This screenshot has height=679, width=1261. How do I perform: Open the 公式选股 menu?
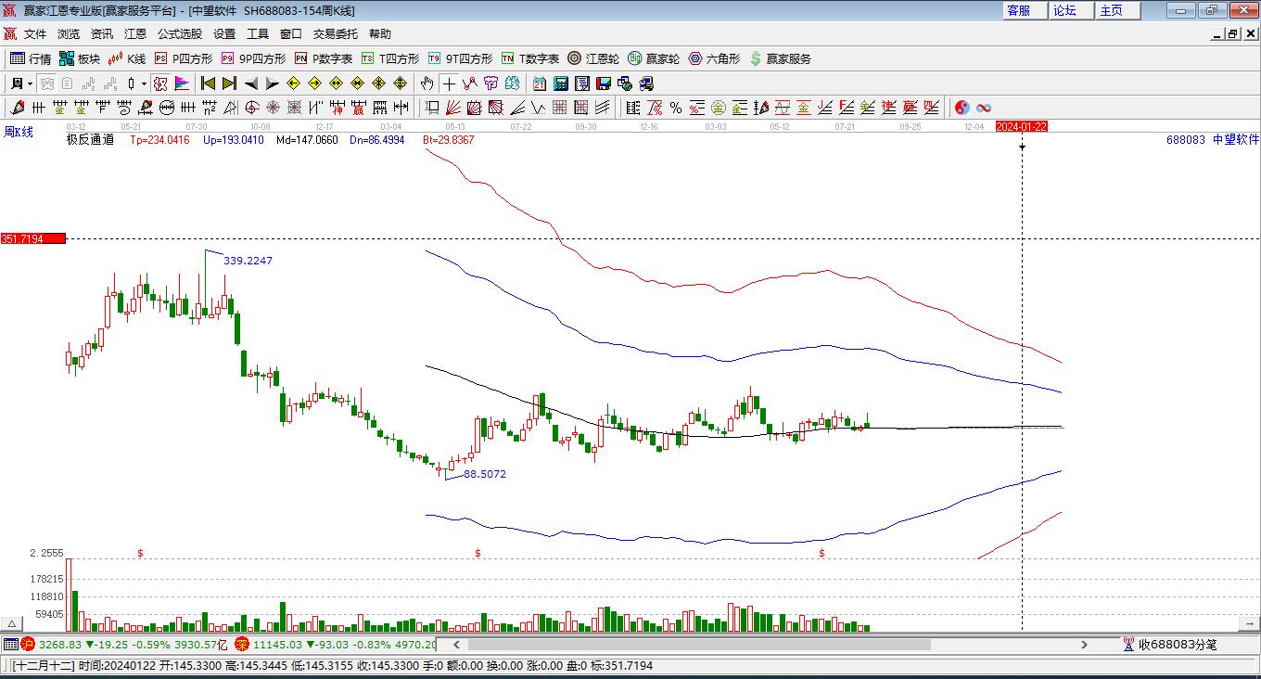180,34
